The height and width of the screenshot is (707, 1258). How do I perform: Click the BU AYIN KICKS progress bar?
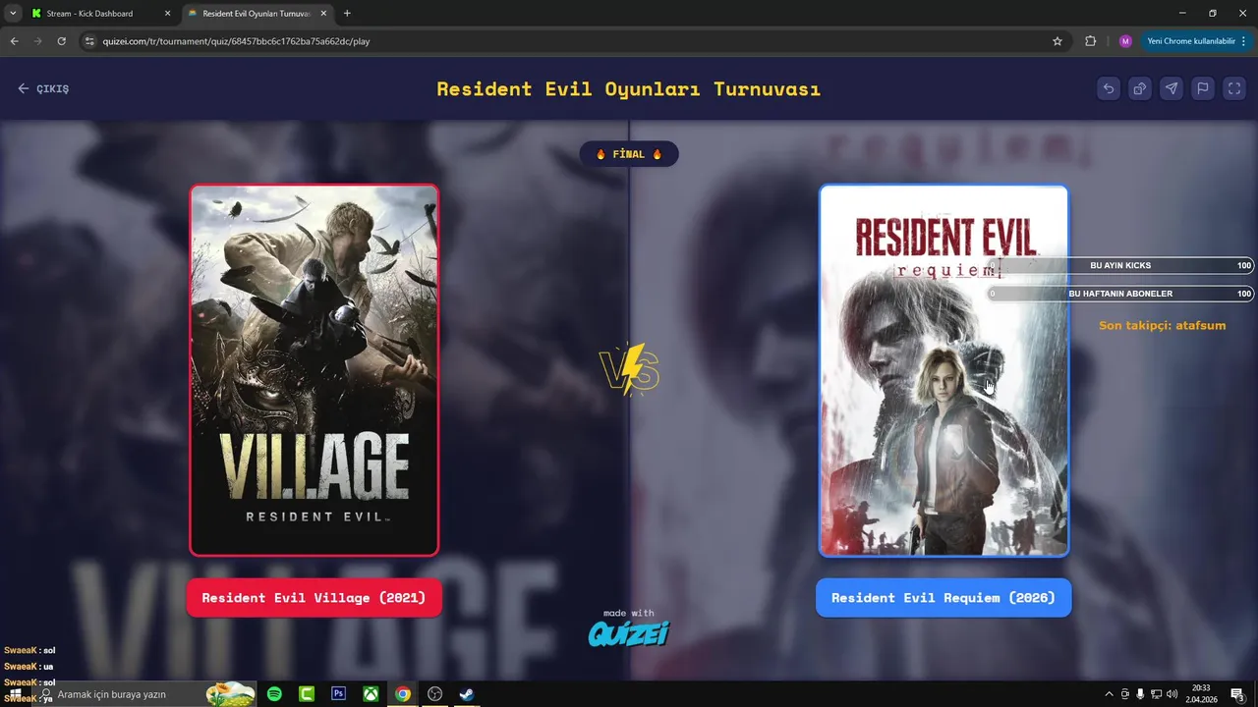pyautogui.click(x=1120, y=266)
